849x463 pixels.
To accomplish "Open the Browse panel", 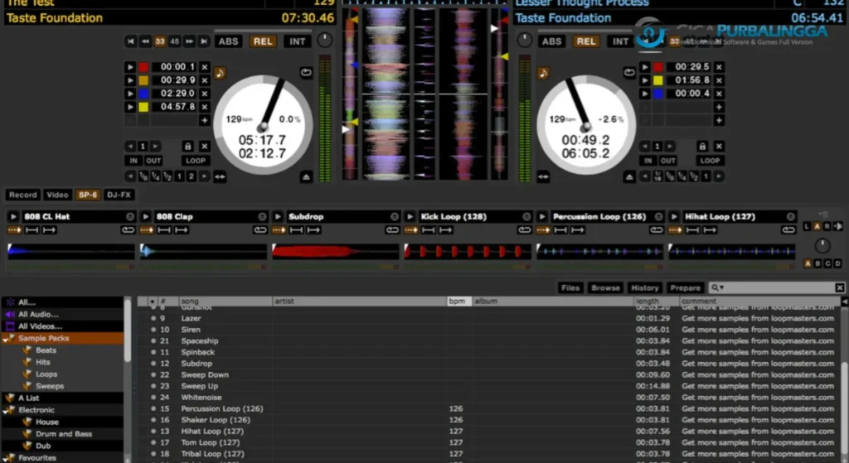I will click(605, 287).
